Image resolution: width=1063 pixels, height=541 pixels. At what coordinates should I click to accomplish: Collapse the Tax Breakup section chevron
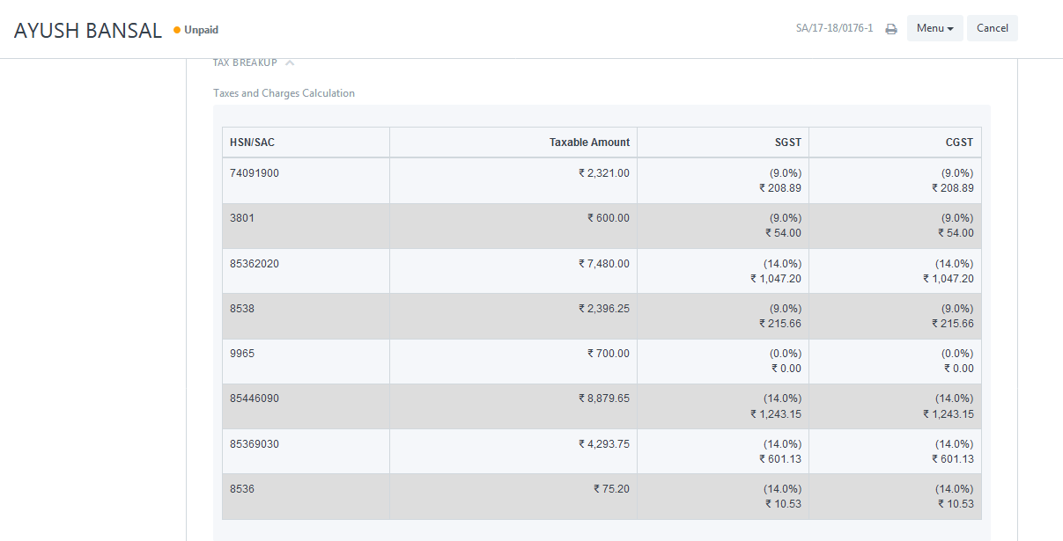click(x=290, y=62)
